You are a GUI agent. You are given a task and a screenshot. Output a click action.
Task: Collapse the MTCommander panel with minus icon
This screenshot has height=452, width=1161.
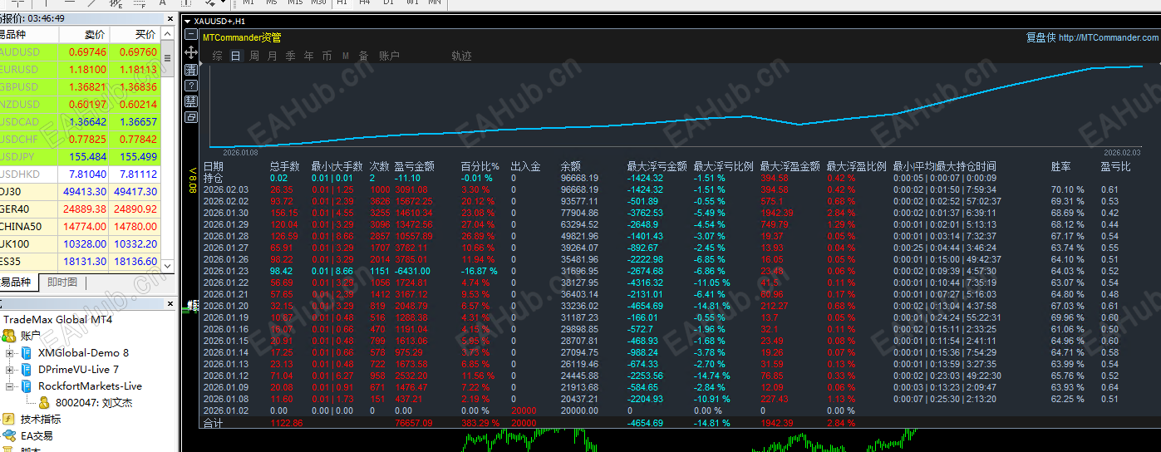(191, 35)
